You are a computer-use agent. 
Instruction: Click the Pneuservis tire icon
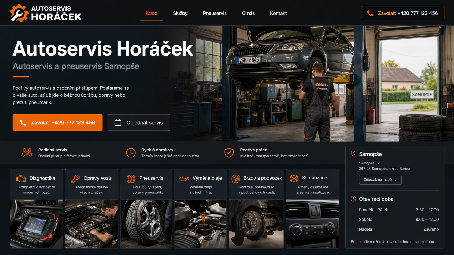click(131, 179)
